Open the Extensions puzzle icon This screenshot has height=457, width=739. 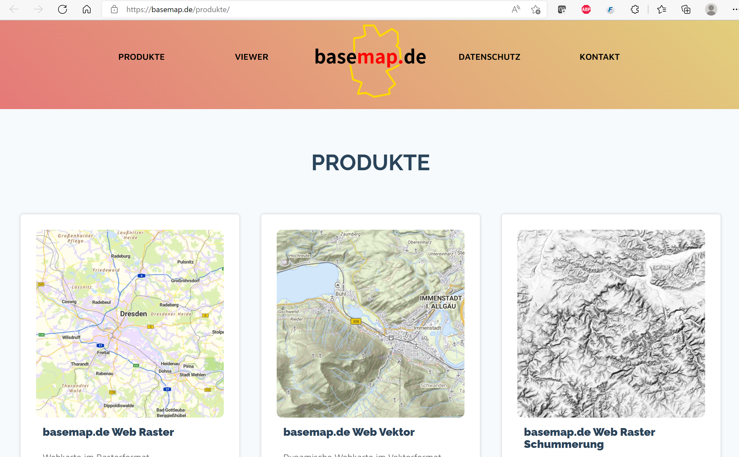point(634,9)
